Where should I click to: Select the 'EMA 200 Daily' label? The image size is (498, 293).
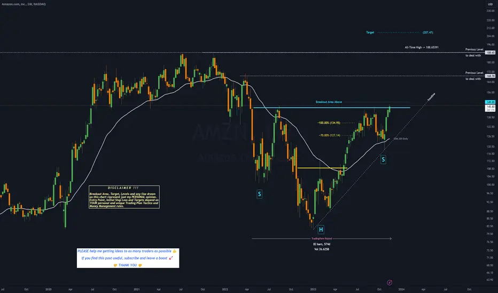(x=401, y=139)
